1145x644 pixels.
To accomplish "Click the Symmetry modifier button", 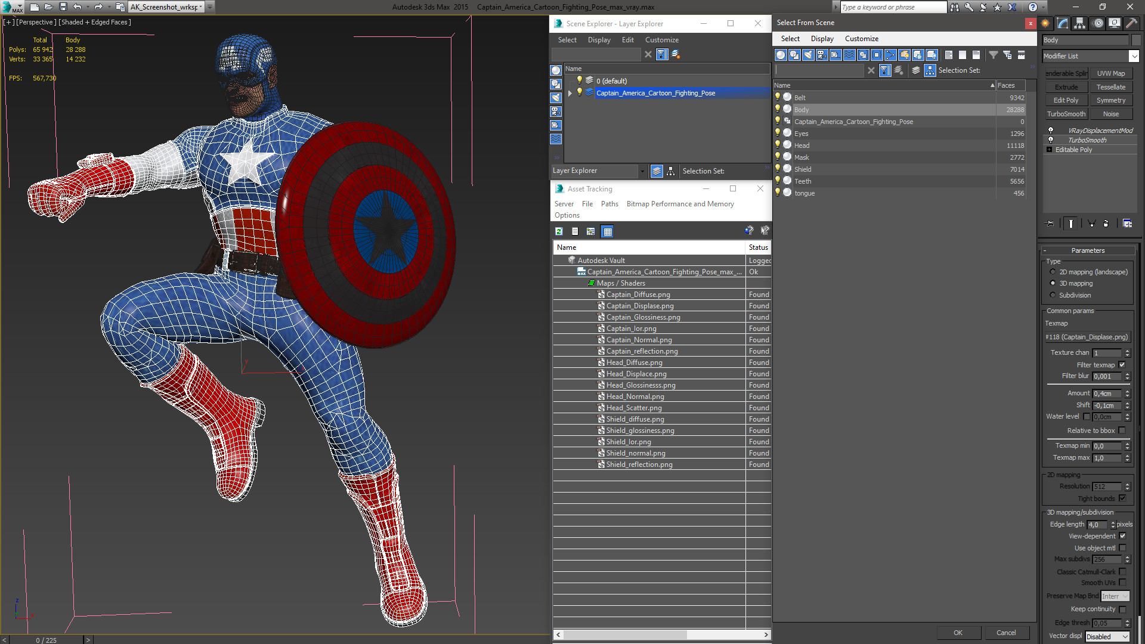I will click(x=1110, y=100).
